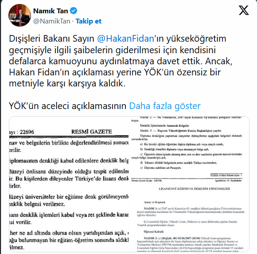Open the X logo link

[x=244, y=10]
